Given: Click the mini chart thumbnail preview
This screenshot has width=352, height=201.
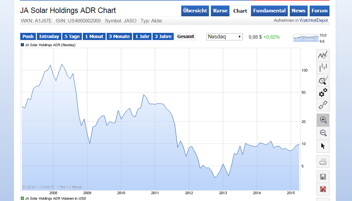Looking at the screenshot, I should click(305, 38).
